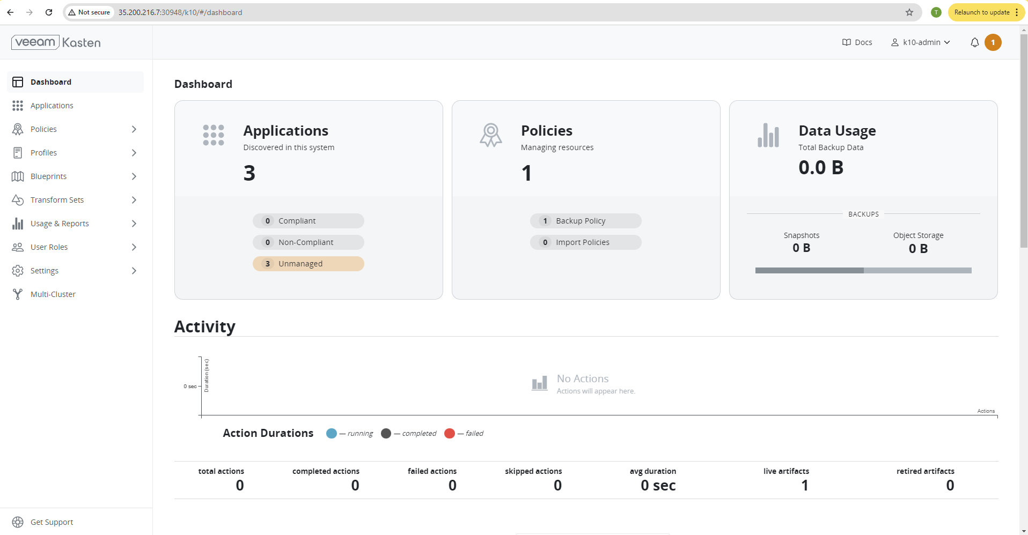Open the Applications section in the sidebar
This screenshot has width=1028, height=535.
click(x=52, y=105)
